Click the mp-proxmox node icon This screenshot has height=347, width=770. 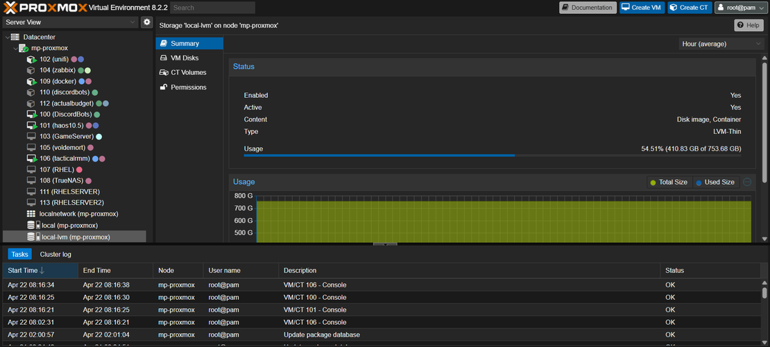pyautogui.click(x=23, y=48)
